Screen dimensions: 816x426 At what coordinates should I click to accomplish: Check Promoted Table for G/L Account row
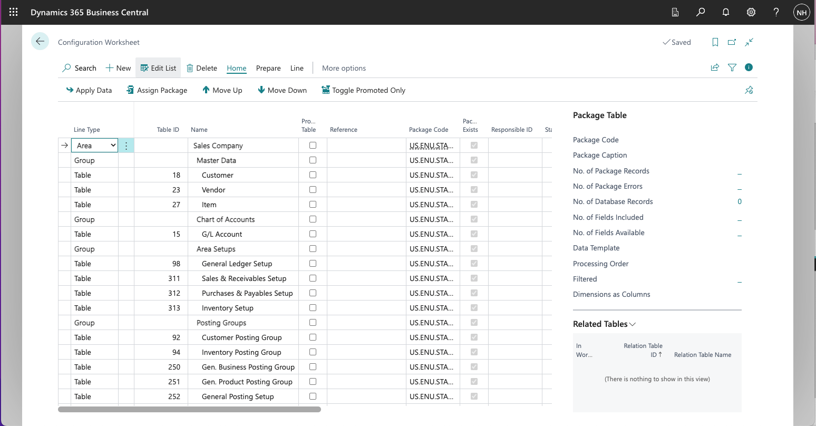tap(313, 234)
